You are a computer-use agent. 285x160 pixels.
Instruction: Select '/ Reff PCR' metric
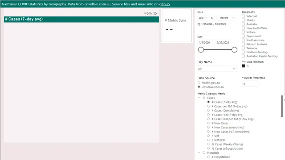[x=208, y=140]
